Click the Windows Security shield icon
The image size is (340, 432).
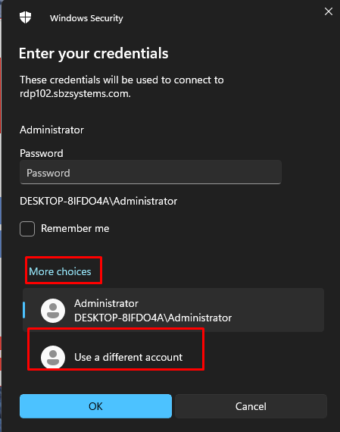[x=25, y=17]
